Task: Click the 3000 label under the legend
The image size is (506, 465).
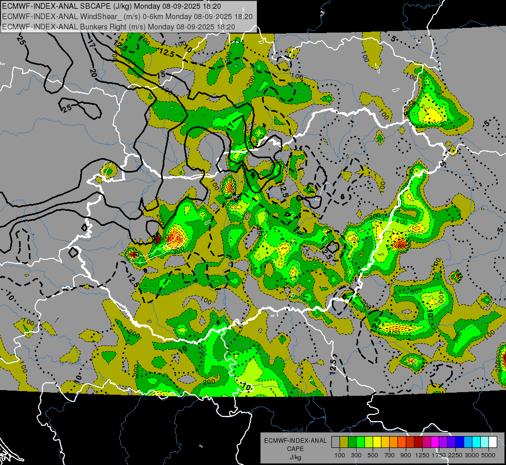Action: click(x=472, y=455)
